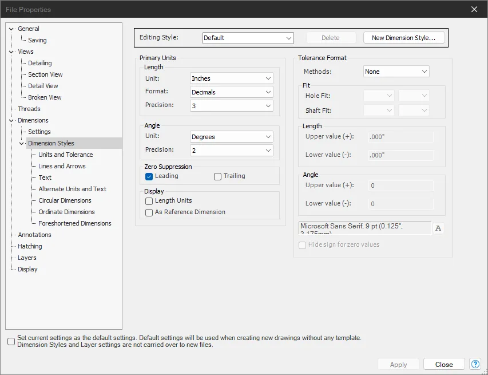488x375 pixels.
Task: Open Lines and Arrows settings
Action: (x=62, y=166)
